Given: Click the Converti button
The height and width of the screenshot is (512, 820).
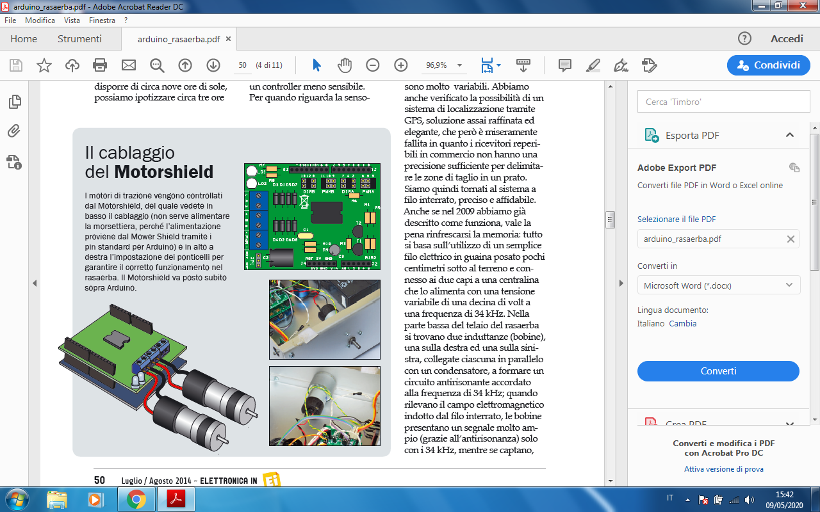Looking at the screenshot, I should [x=718, y=371].
